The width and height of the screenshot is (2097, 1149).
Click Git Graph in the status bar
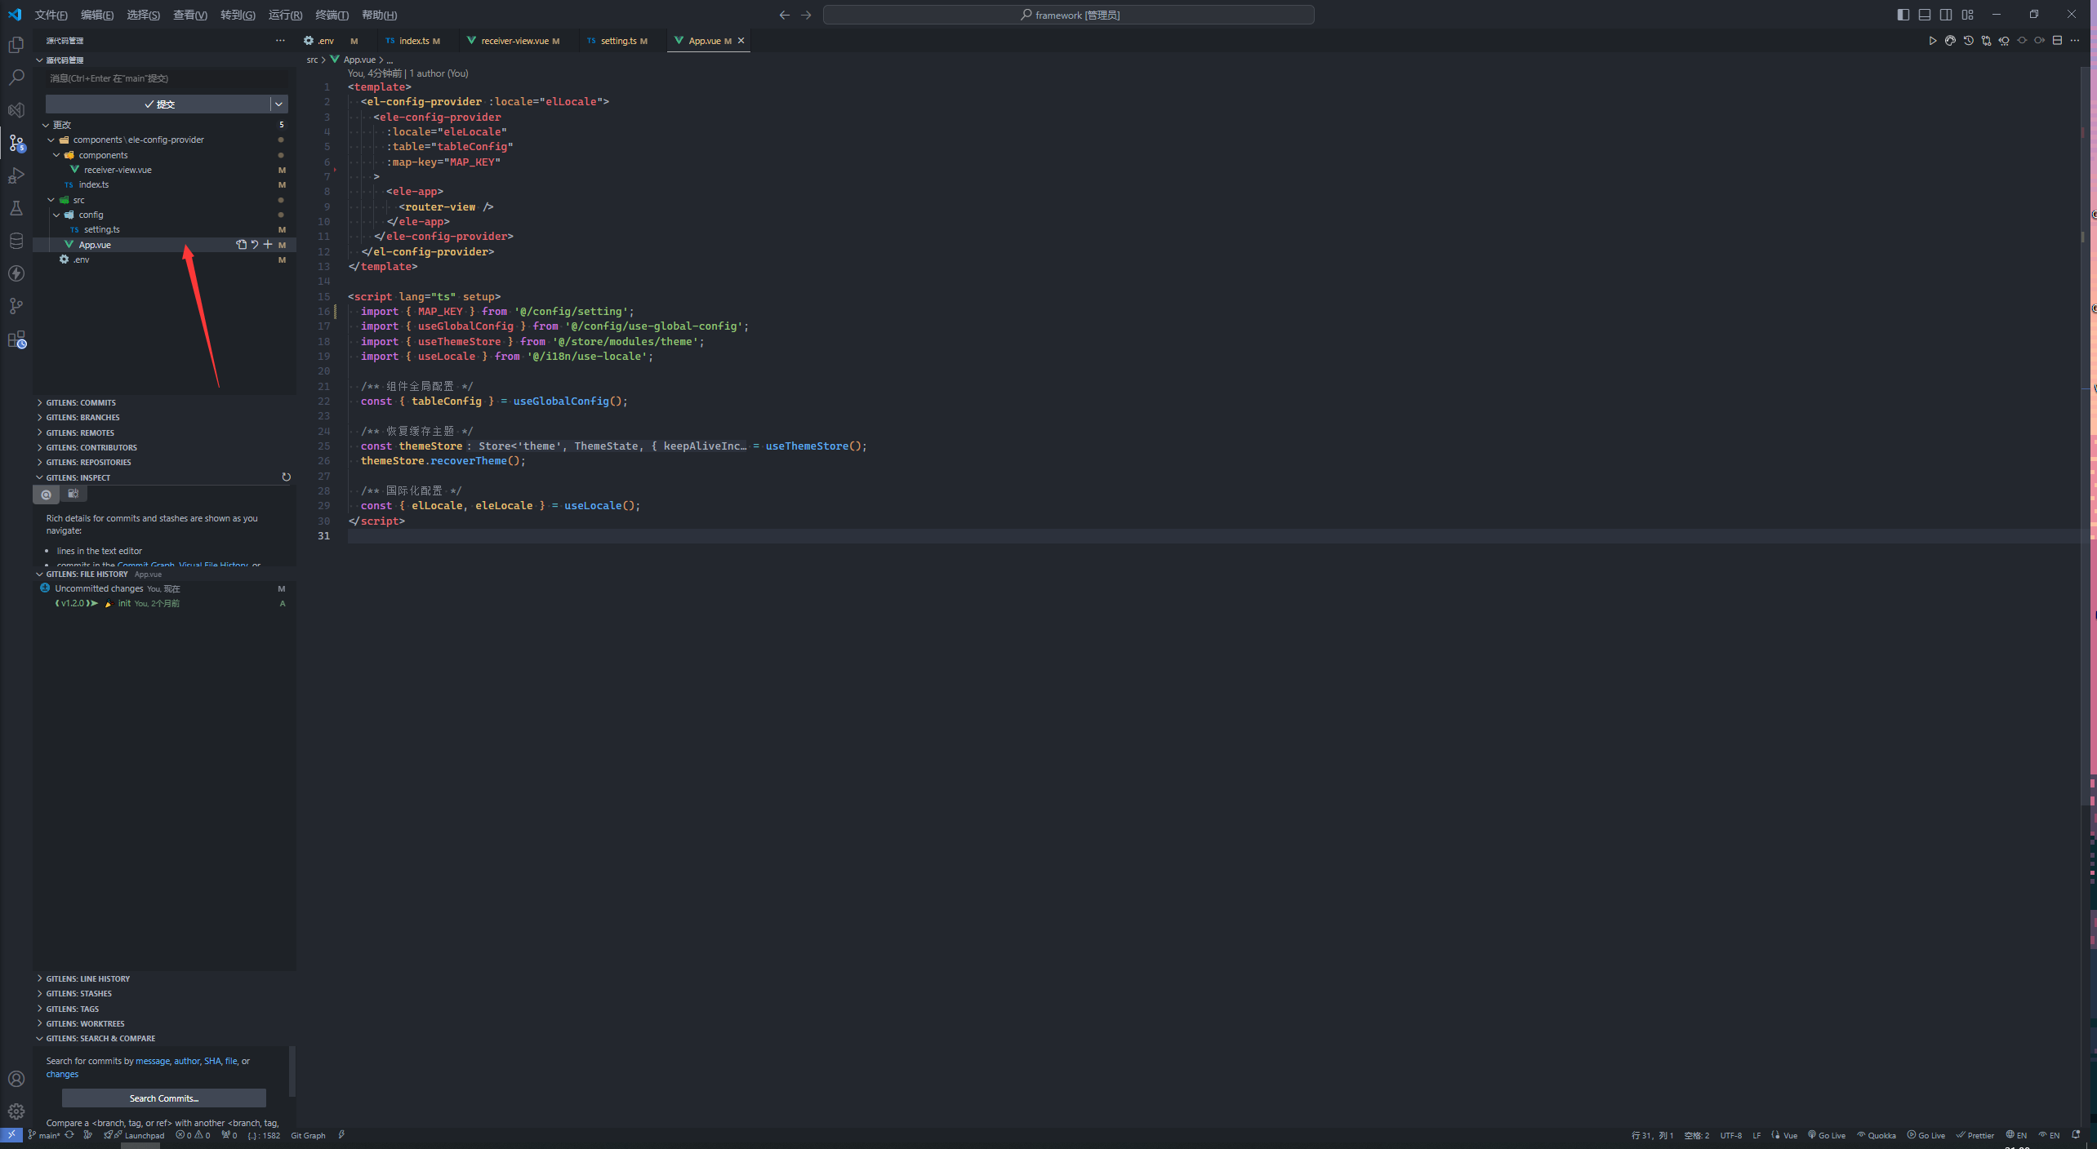pos(308,1136)
